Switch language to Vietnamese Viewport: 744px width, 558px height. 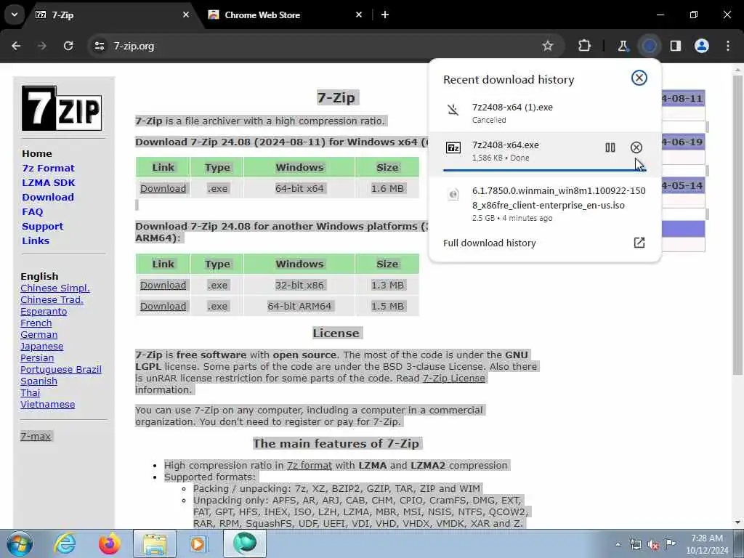tap(47, 404)
